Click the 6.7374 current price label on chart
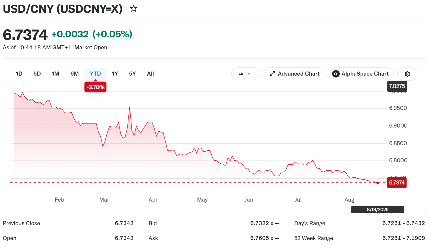 pyautogui.click(x=397, y=183)
